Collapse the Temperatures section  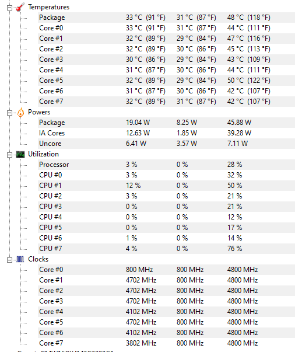(x=9, y=8)
